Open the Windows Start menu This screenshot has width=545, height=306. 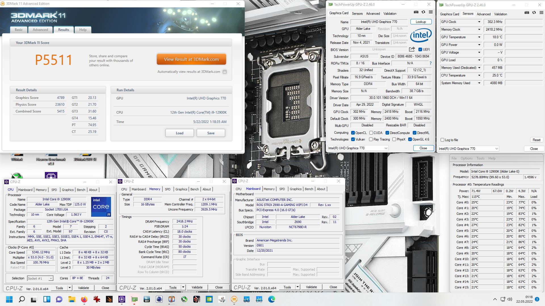[9, 299]
